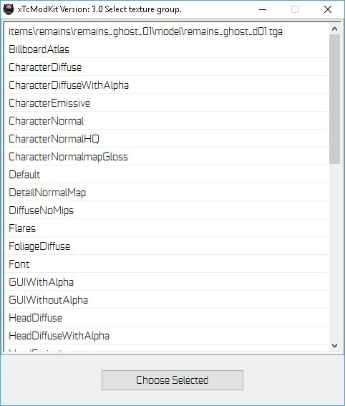Pick the CharacterNormalmapGloss group
This screenshot has height=406, width=345.
pyautogui.click(x=167, y=156)
